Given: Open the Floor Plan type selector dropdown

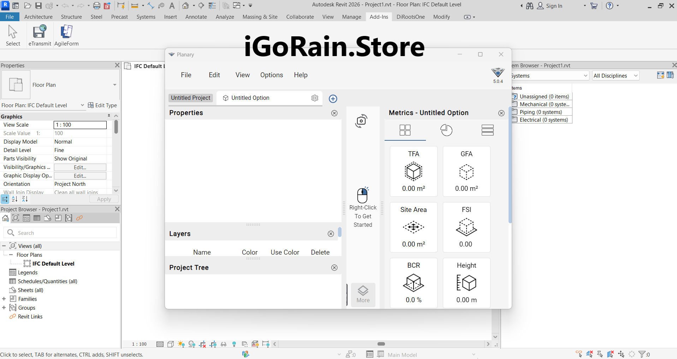Looking at the screenshot, I should tap(114, 85).
